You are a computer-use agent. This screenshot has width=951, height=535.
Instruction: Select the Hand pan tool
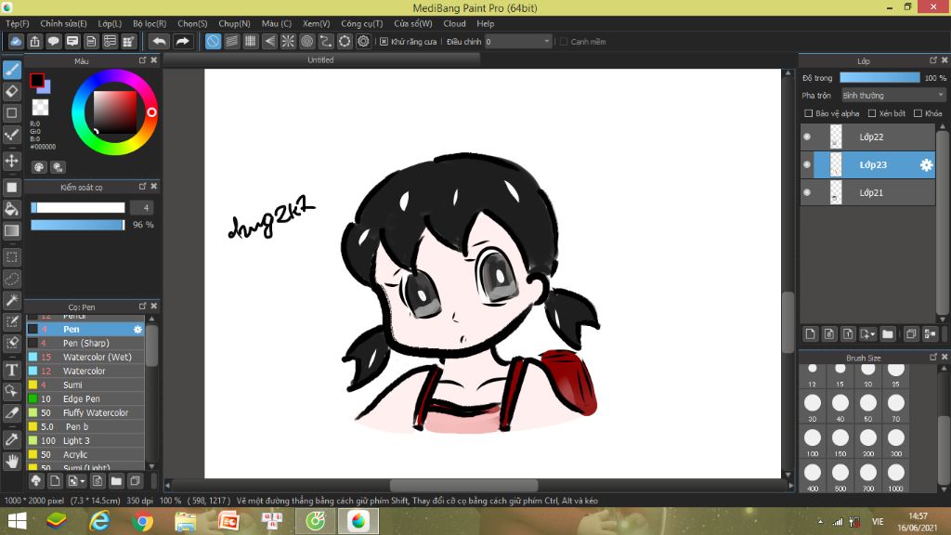tap(11, 462)
